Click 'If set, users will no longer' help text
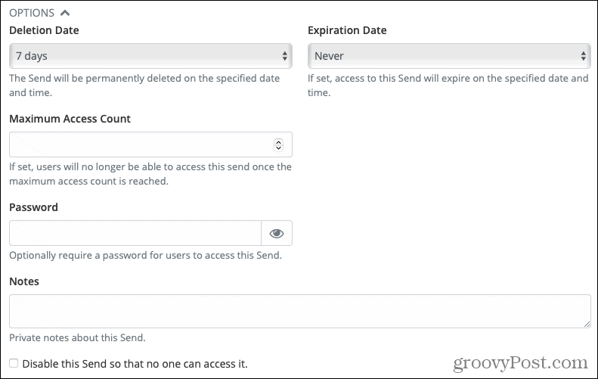Viewport: 598px width, 379px height. [x=150, y=174]
